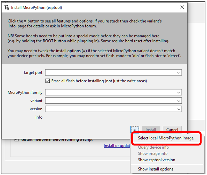Viewport: 207px width, 175px height.
Task: Click the Cancel button
Action: [172, 130]
